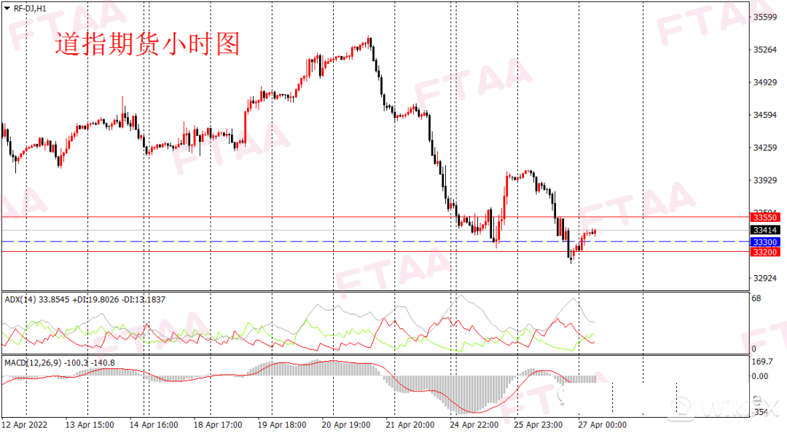
Task: Click the black 33414 current price tag
Action: (x=765, y=230)
